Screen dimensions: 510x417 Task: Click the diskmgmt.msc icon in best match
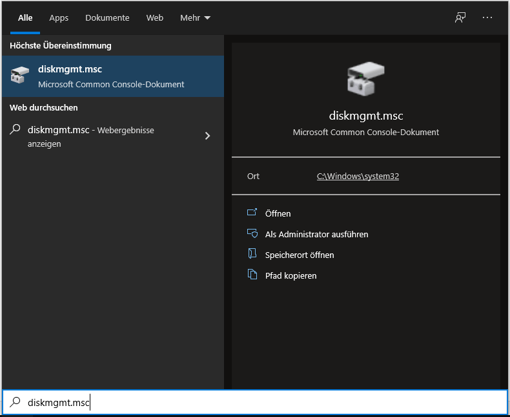point(21,76)
